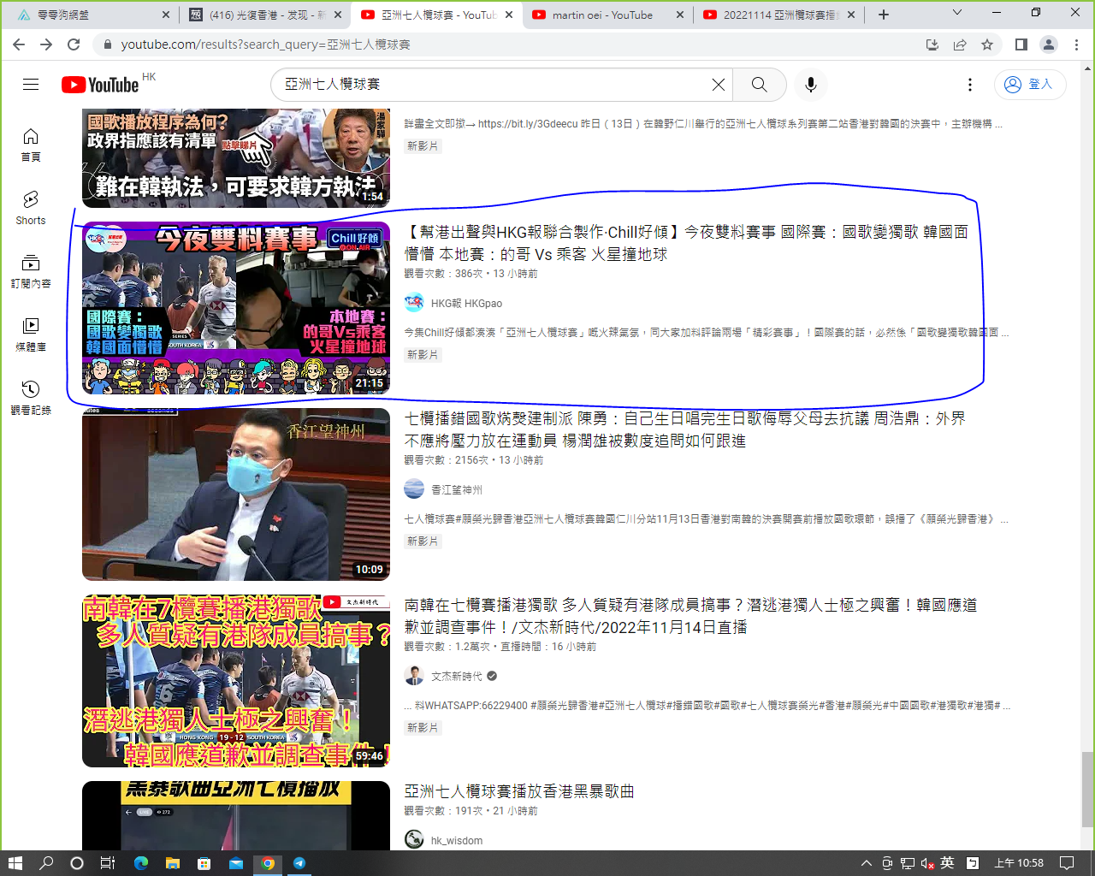Clear the search query with X
Image resolution: width=1095 pixels, height=876 pixels.
[719, 85]
